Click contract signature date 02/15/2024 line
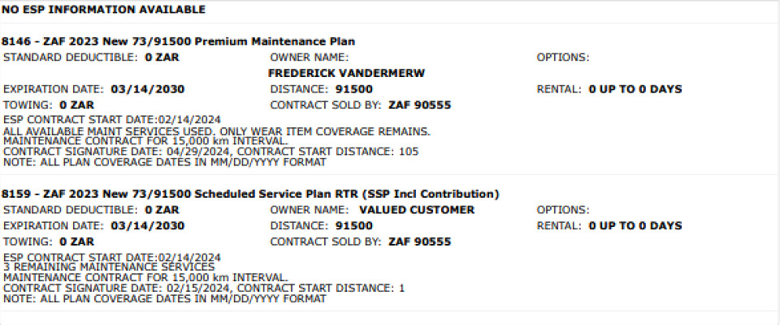 204,289
